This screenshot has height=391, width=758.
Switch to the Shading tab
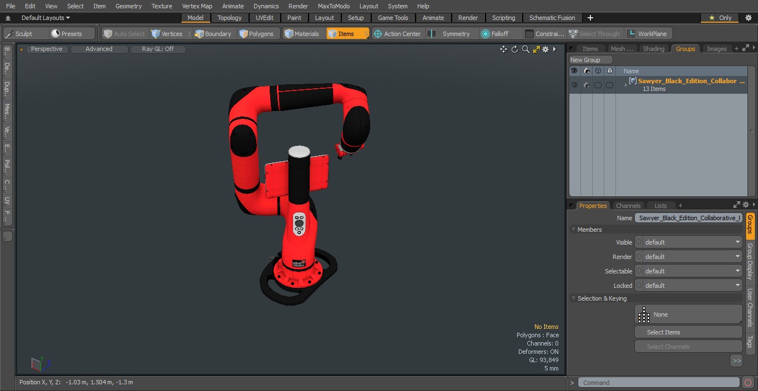pyautogui.click(x=654, y=49)
